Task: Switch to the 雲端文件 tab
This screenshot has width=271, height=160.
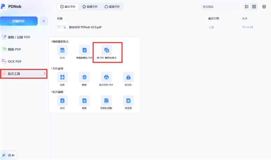Action: pyautogui.click(x=112, y=7)
